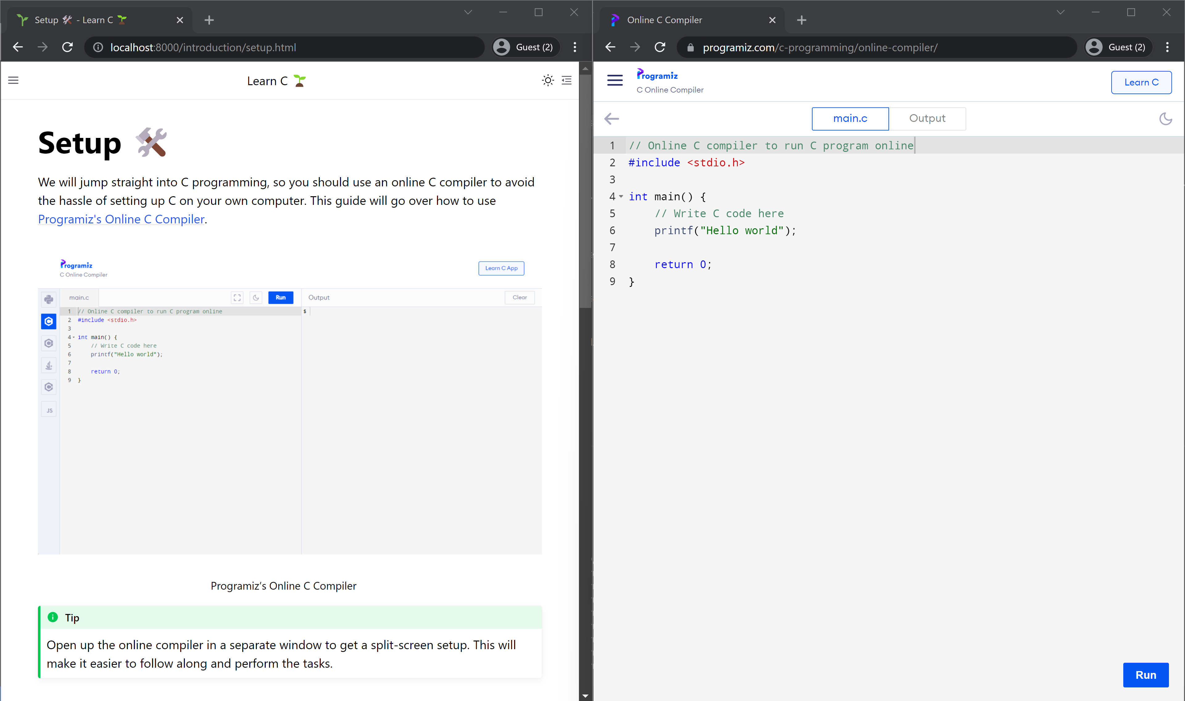Click the return 0; line in editor
Viewport: 1185px width, 701px height.
pyautogui.click(x=683, y=264)
